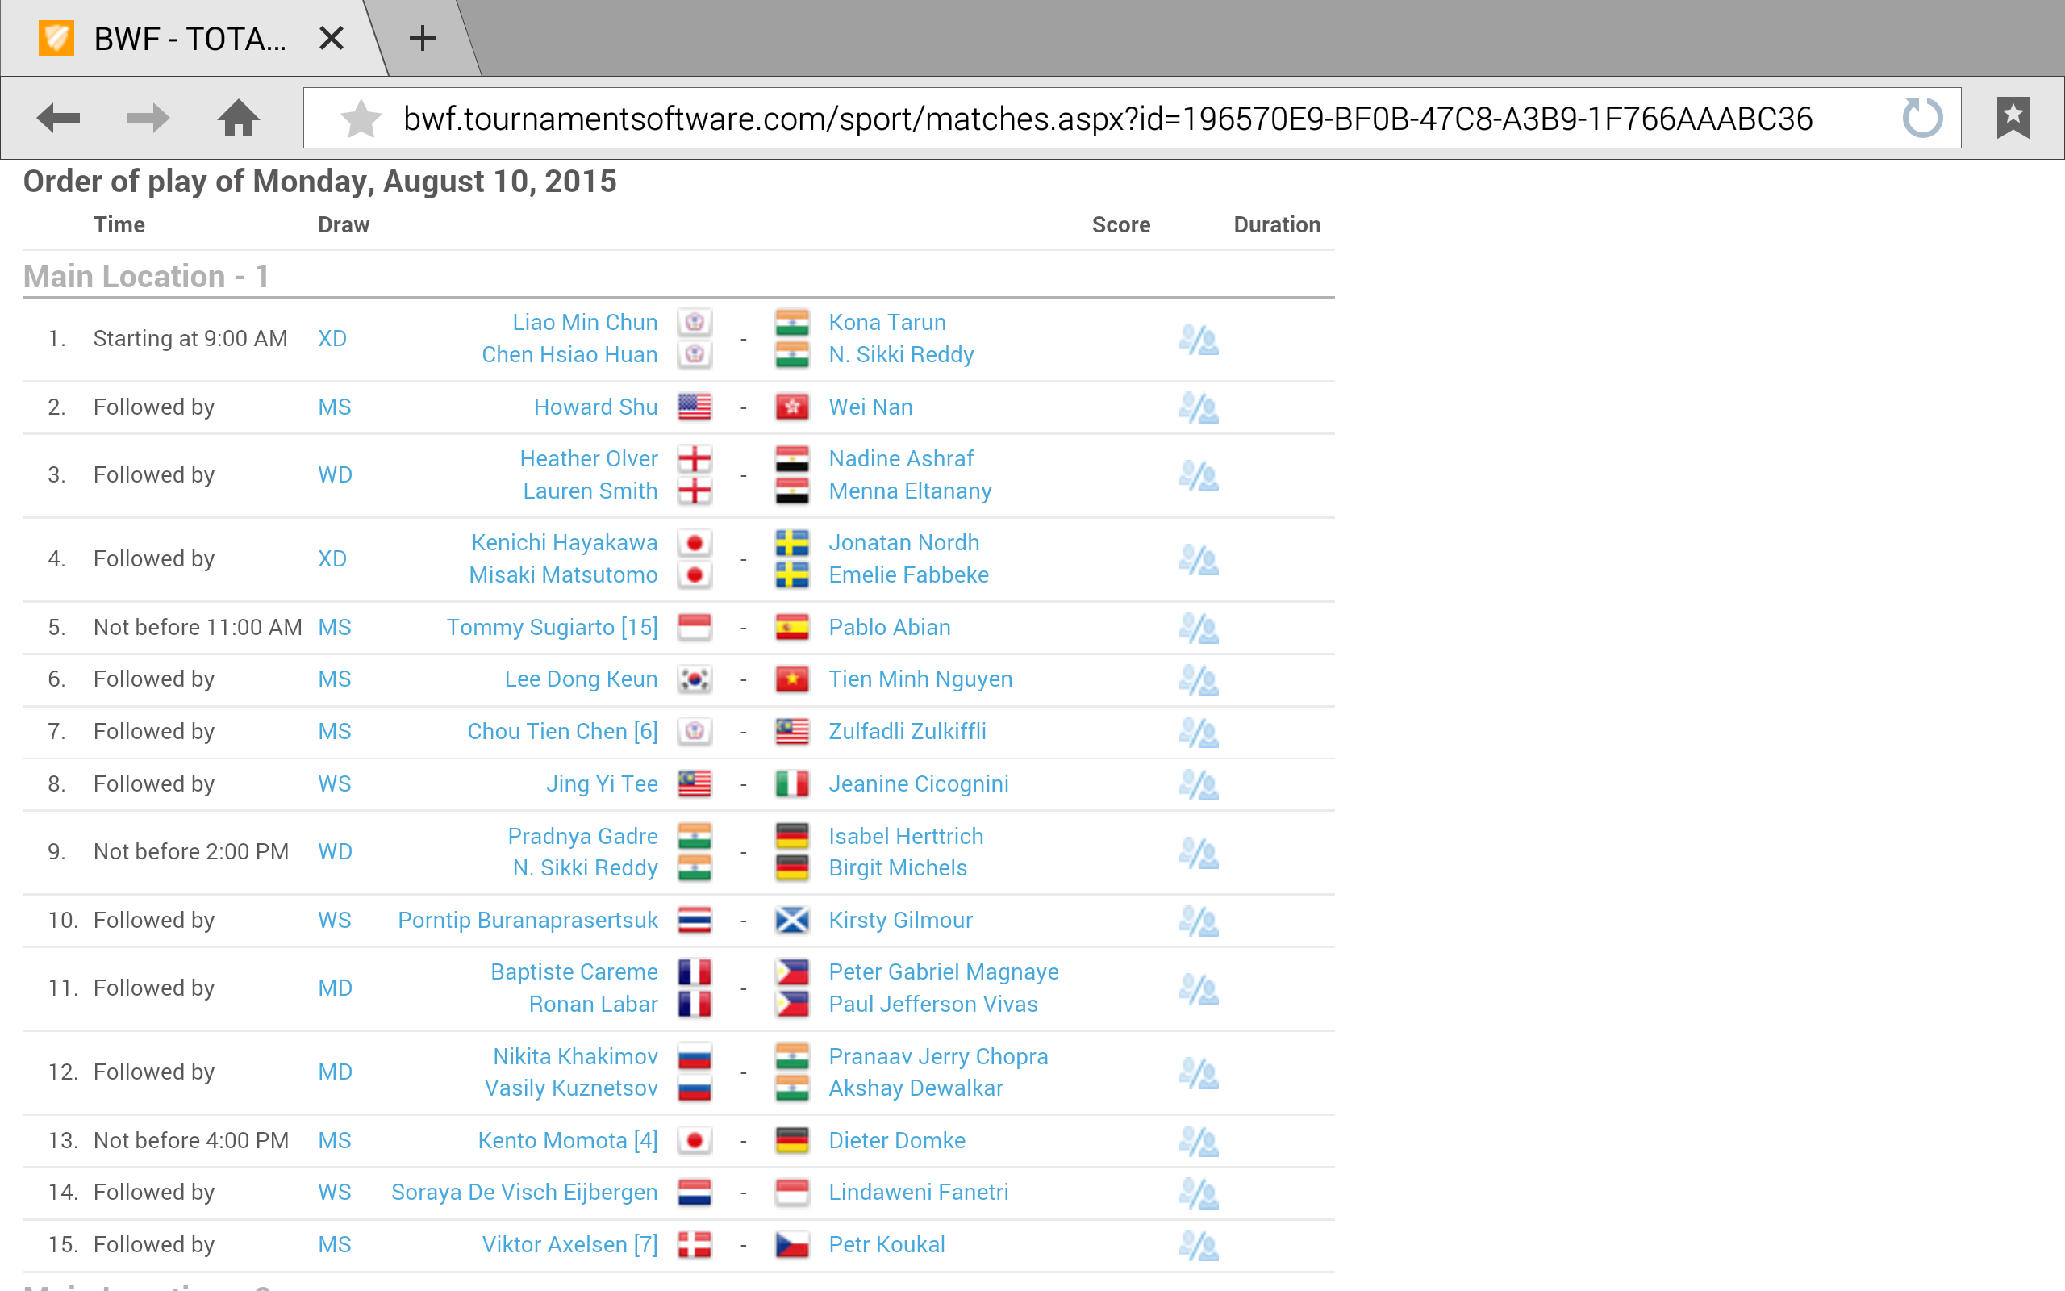Click head-to-head icon for Viktor Axelsen match
This screenshot has height=1291, width=2065.
point(1198,1246)
